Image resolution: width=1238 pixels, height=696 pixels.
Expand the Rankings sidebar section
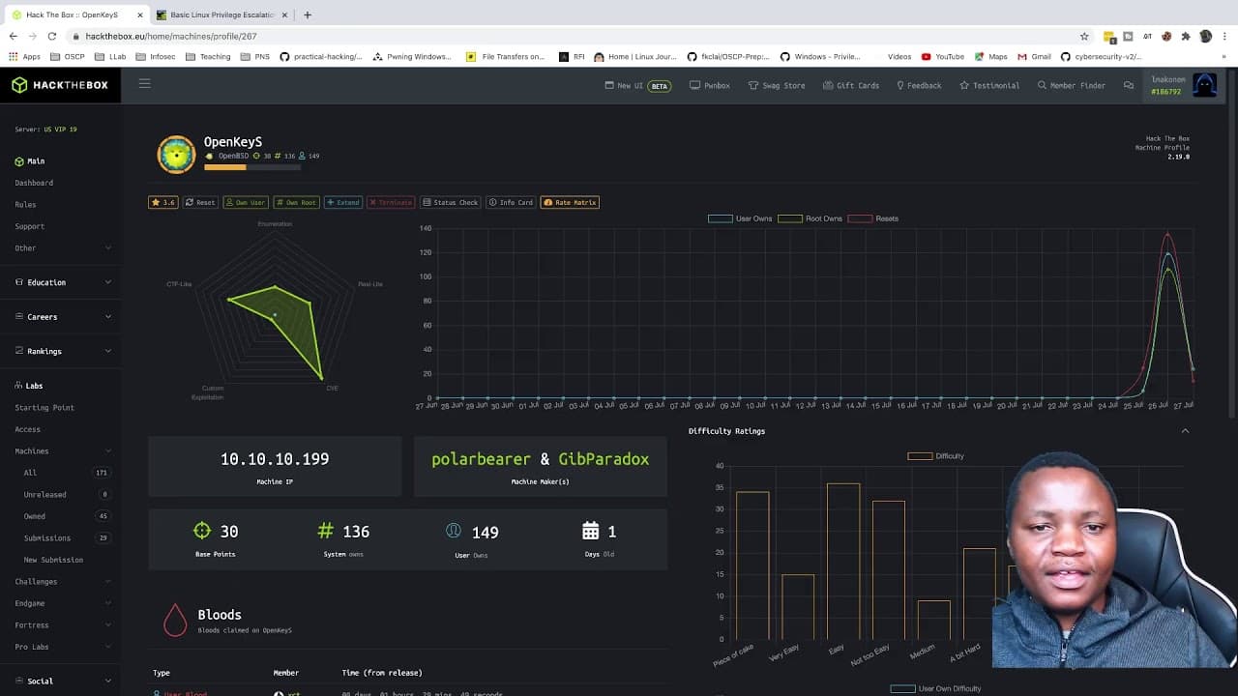pyautogui.click(x=63, y=351)
